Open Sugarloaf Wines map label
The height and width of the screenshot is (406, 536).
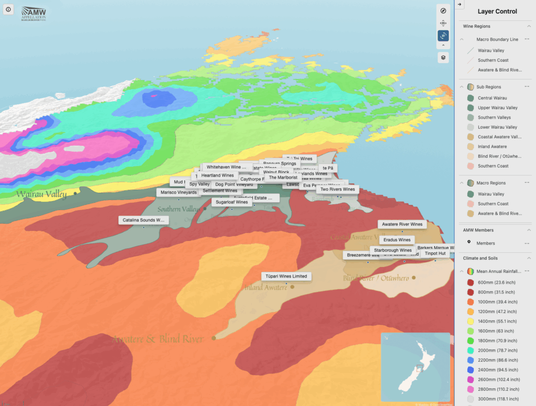232,202
